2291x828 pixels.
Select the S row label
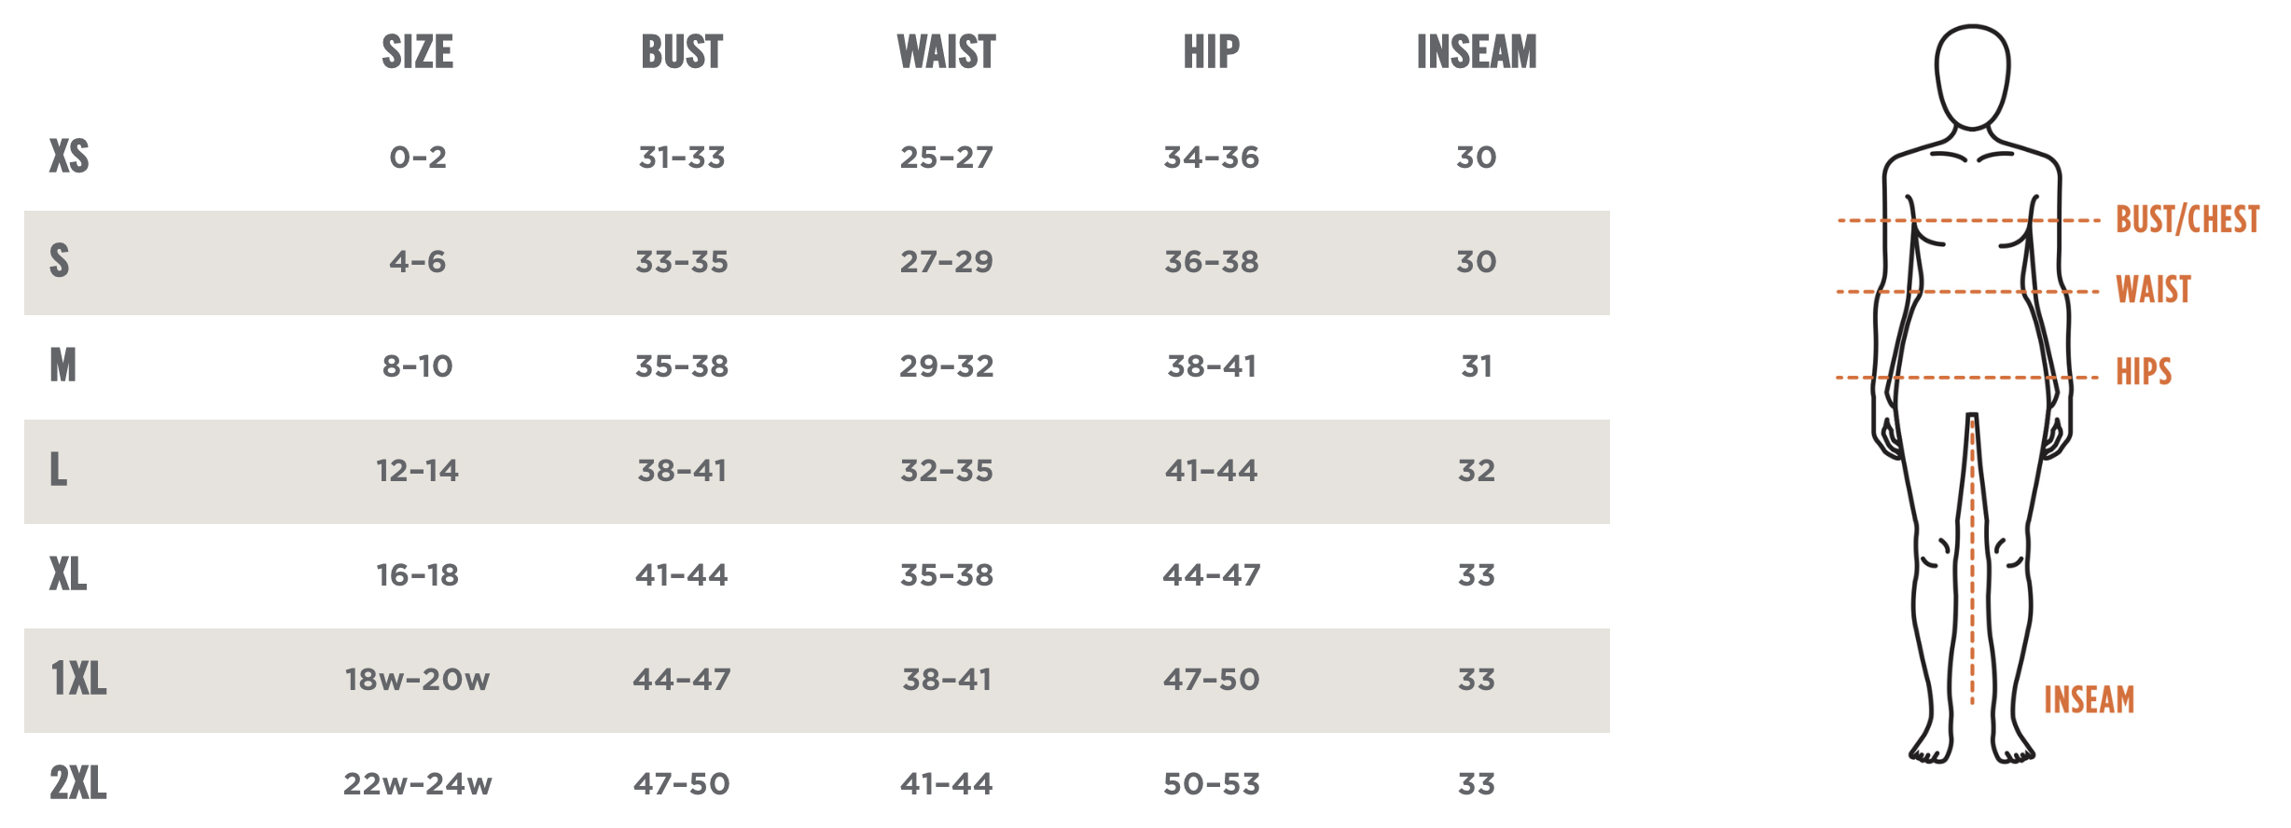59,261
